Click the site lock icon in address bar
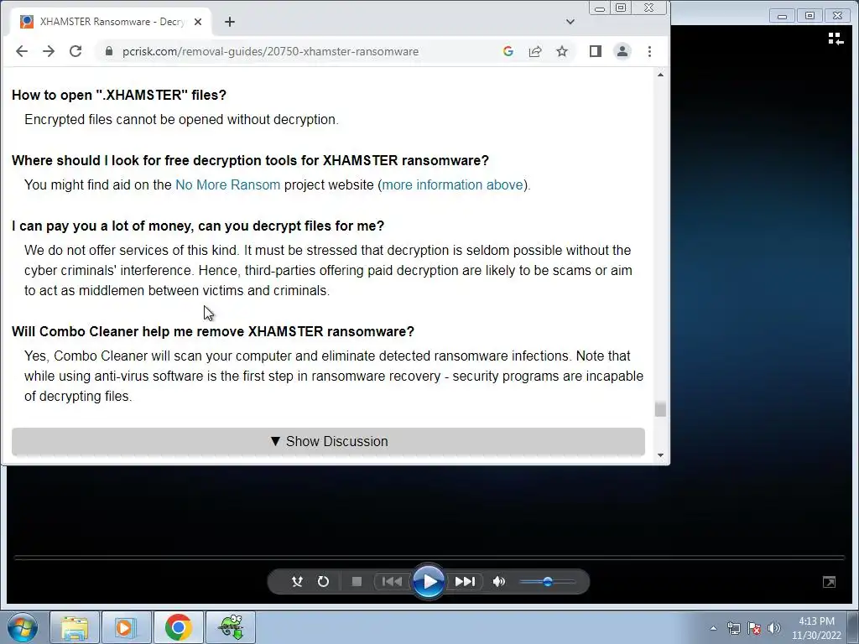859x644 pixels. point(108,51)
